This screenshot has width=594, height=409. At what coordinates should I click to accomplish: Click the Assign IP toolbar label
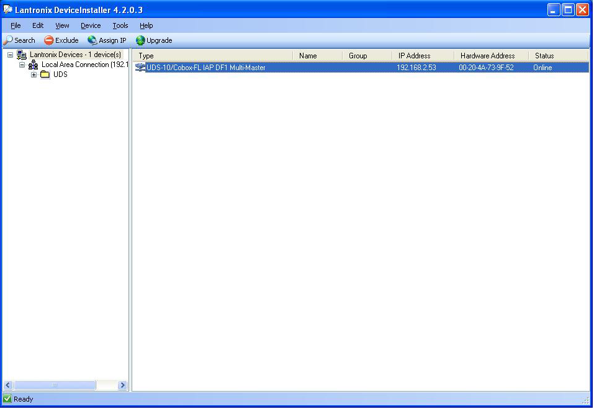(x=112, y=40)
